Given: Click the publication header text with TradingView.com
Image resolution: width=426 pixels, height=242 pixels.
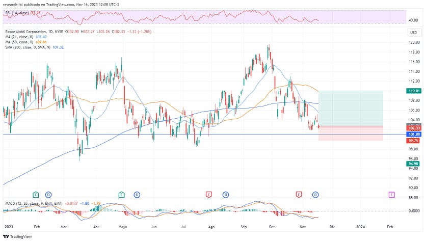Looking at the screenshot, I should tap(61, 5).
